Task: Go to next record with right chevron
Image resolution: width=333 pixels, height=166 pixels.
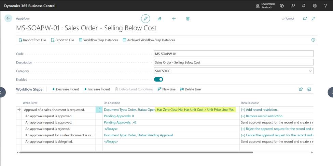Action: click(x=331, y=92)
